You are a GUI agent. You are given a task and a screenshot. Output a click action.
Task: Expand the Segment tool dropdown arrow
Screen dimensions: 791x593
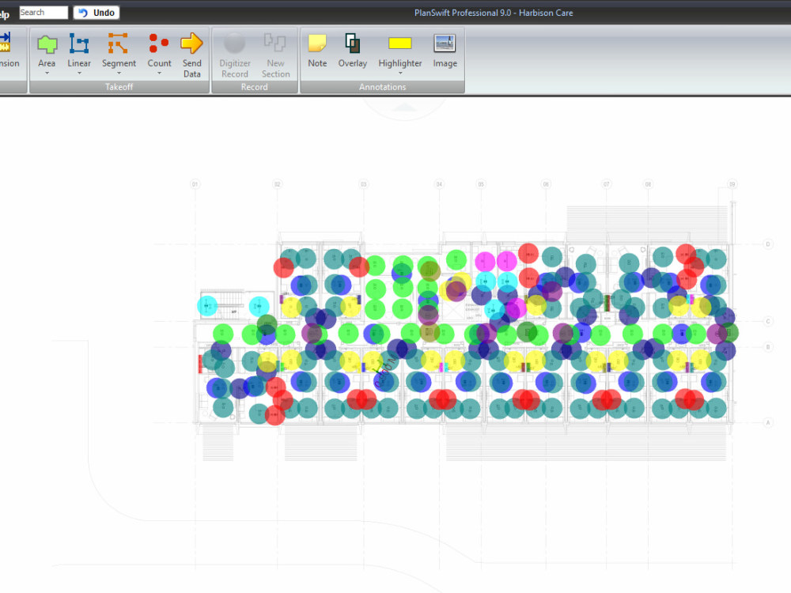click(x=119, y=74)
